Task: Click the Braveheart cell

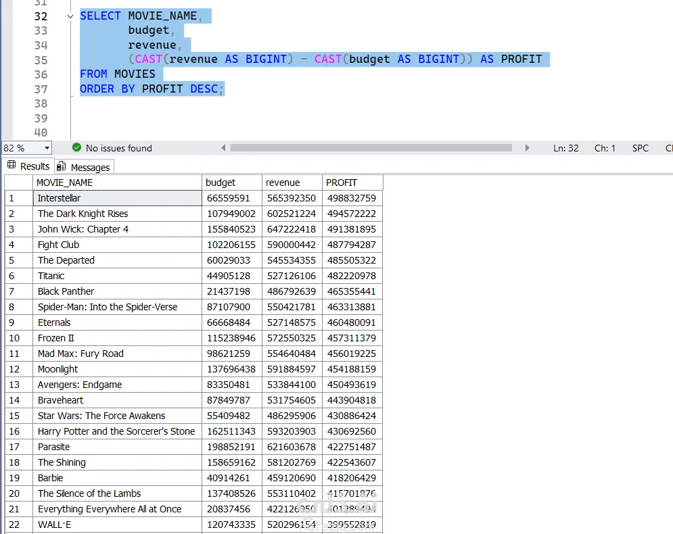Action: coord(117,400)
